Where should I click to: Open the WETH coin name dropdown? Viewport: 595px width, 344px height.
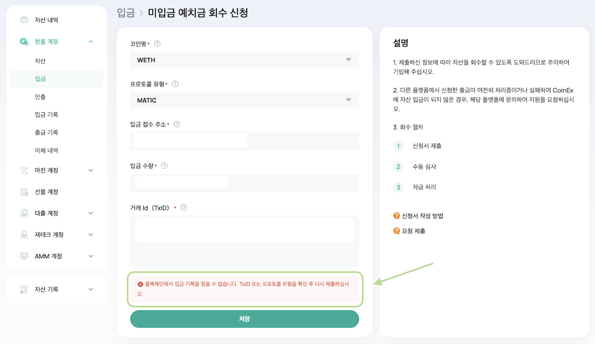pyautogui.click(x=244, y=60)
